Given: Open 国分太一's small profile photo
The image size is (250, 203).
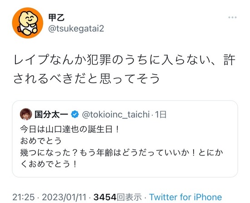Looking at the screenshot, I should [x=26, y=114].
